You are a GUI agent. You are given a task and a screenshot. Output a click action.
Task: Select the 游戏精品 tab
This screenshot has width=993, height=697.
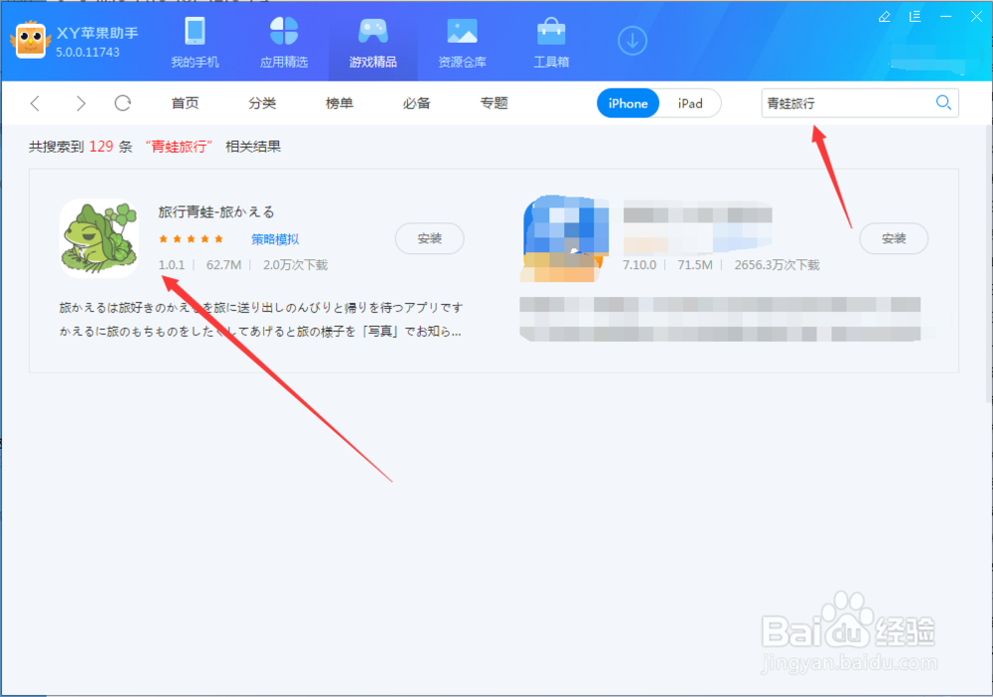373,42
